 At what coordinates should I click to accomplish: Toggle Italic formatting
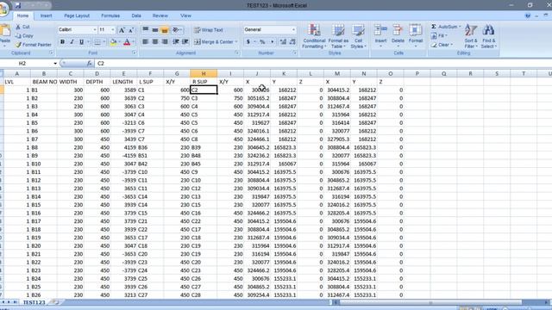coord(72,42)
